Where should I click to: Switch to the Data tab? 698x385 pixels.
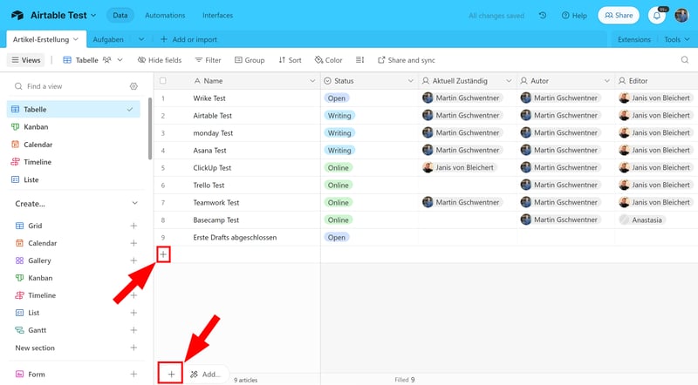coord(120,15)
